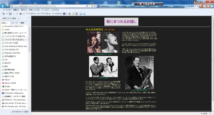
Task: Click the '歌にまつわるお話し' banner button
Action: pos(121,22)
